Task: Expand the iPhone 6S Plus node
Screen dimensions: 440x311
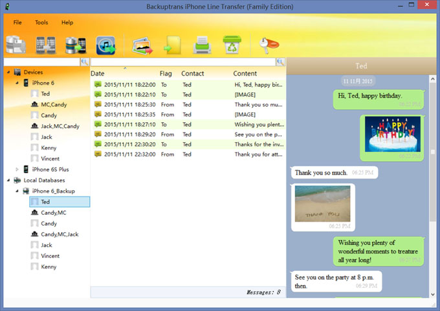Action: [x=17, y=169]
